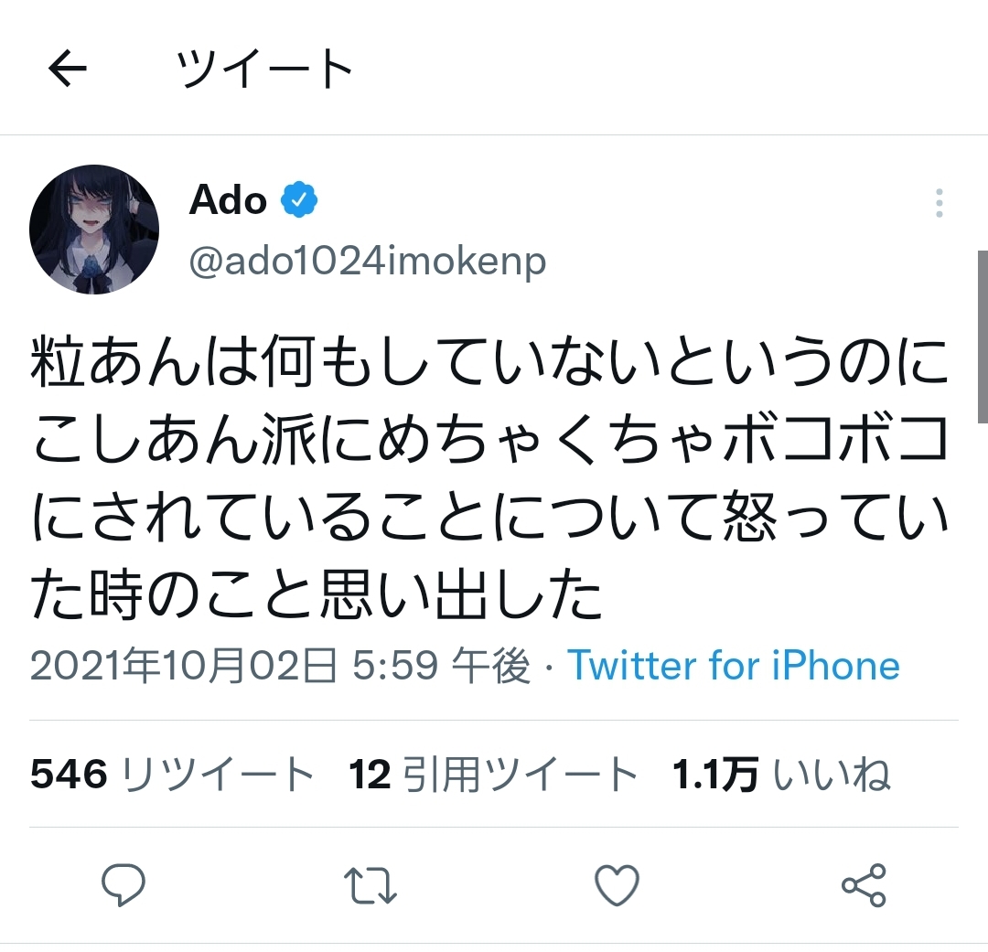Screen dimensions: 988x952
Task: Open the @ado1024imokenp handle
Action: (x=368, y=261)
